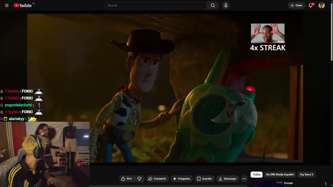Viewport: 333px width, 187px height.
Task: Dislike the video with thumbs down
Action: point(139,179)
